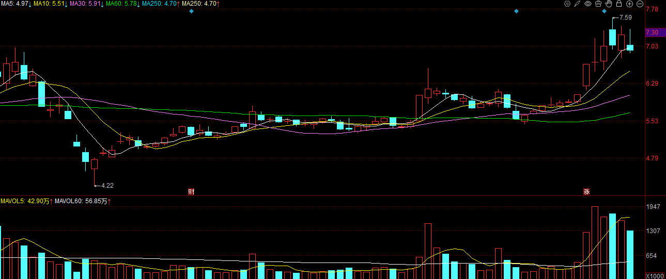Click the 4.79 price axis value
This screenshot has height=279, width=666.
click(x=652, y=158)
